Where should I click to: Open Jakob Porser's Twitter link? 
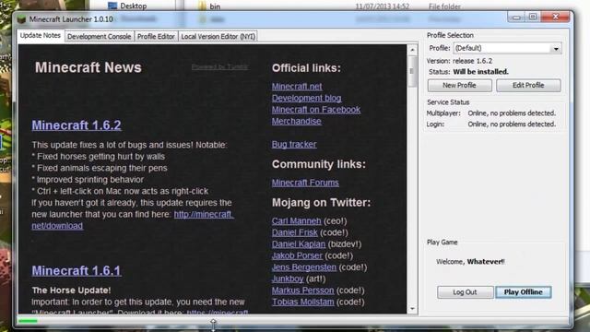click(297, 255)
